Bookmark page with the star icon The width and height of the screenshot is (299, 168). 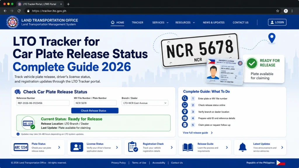[x=278, y=11]
